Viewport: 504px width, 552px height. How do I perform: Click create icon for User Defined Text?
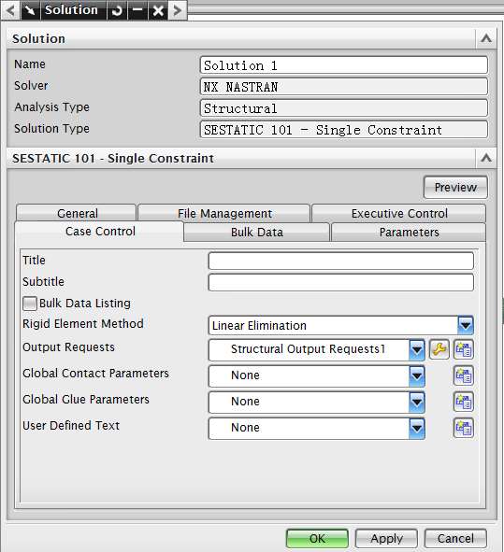(x=464, y=428)
